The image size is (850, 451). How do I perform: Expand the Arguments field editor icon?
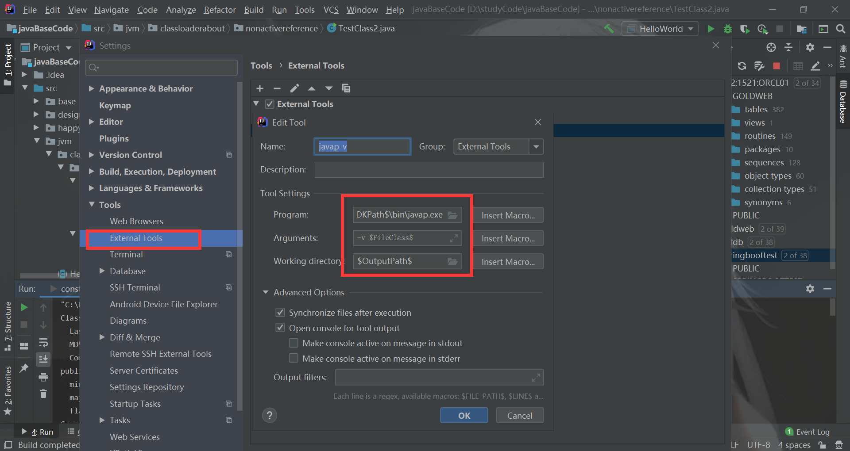point(454,238)
